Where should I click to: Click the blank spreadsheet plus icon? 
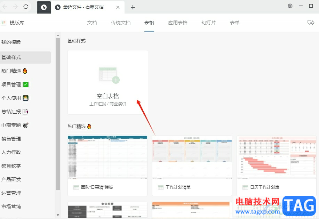point(116,80)
